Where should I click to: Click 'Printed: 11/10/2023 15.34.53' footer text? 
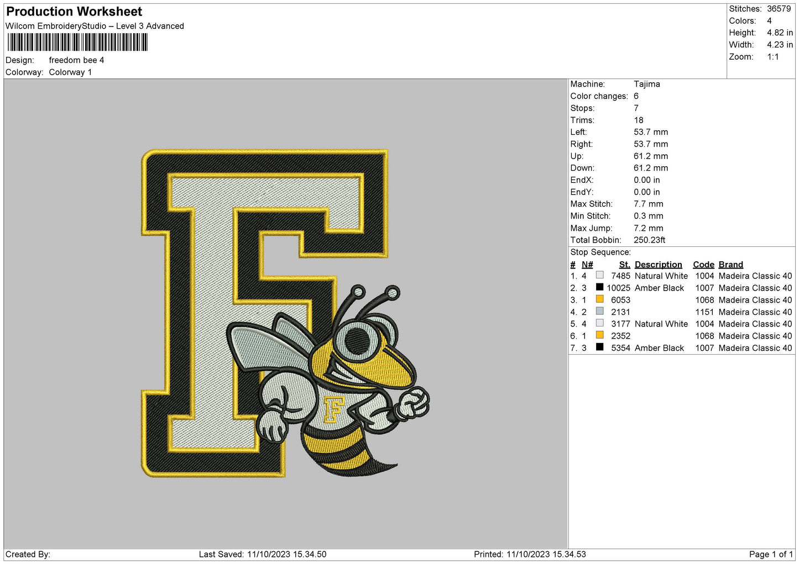click(x=530, y=555)
